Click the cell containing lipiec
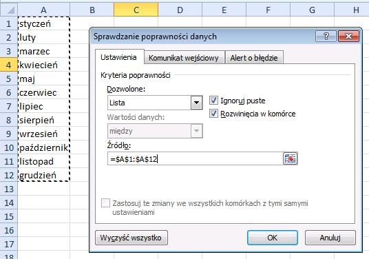 (x=44, y=106)
